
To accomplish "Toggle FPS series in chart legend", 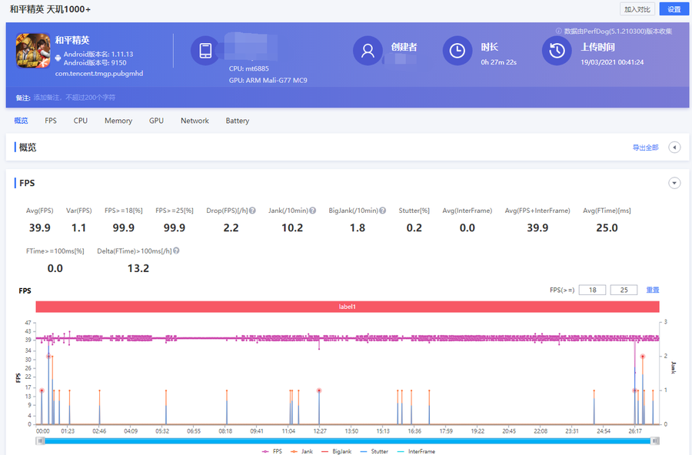I will point(271,451).
